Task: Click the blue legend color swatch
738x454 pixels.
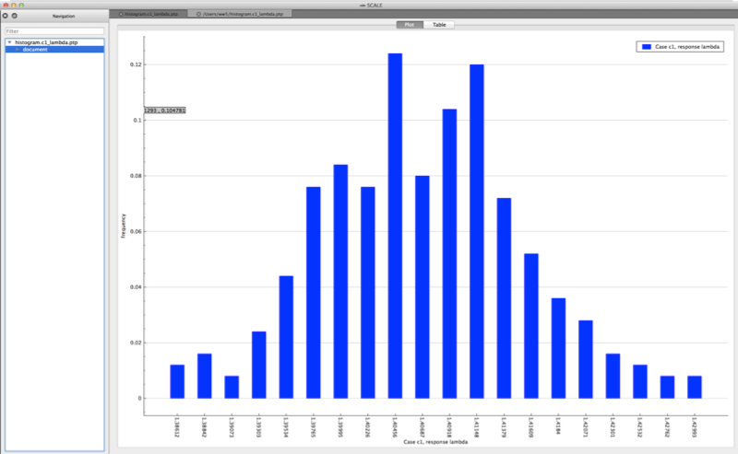Action: [648, 45]
